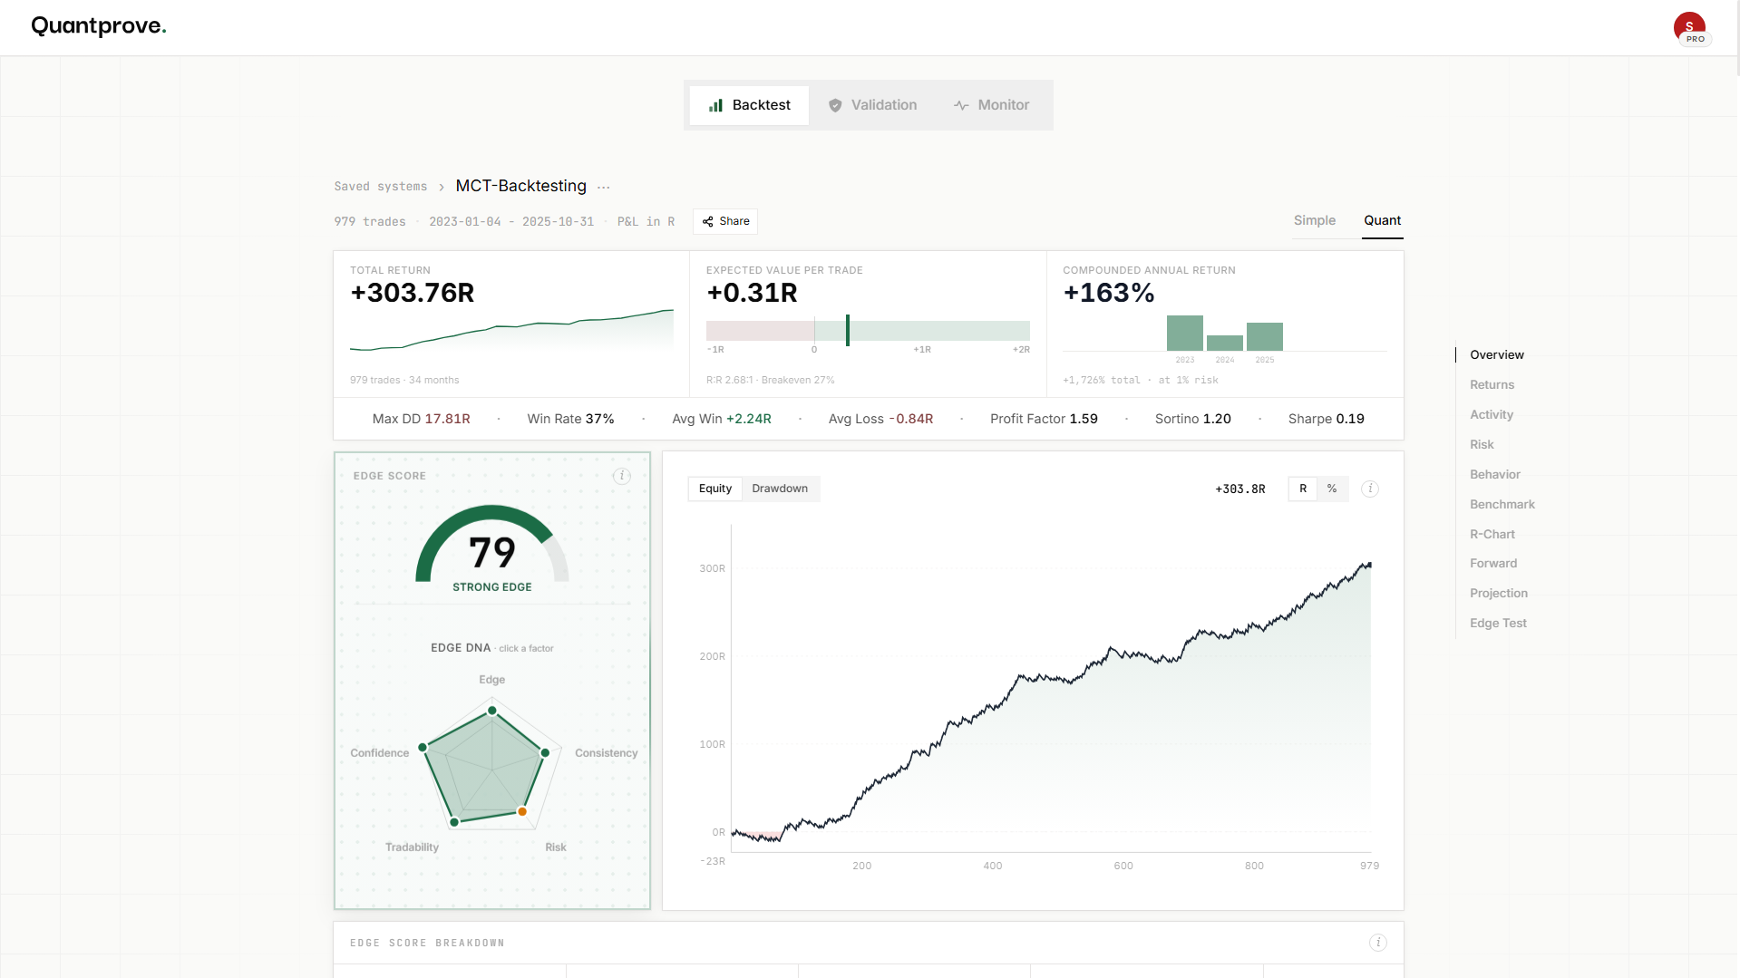Click the Tradability label on radar

coord(412,847)
